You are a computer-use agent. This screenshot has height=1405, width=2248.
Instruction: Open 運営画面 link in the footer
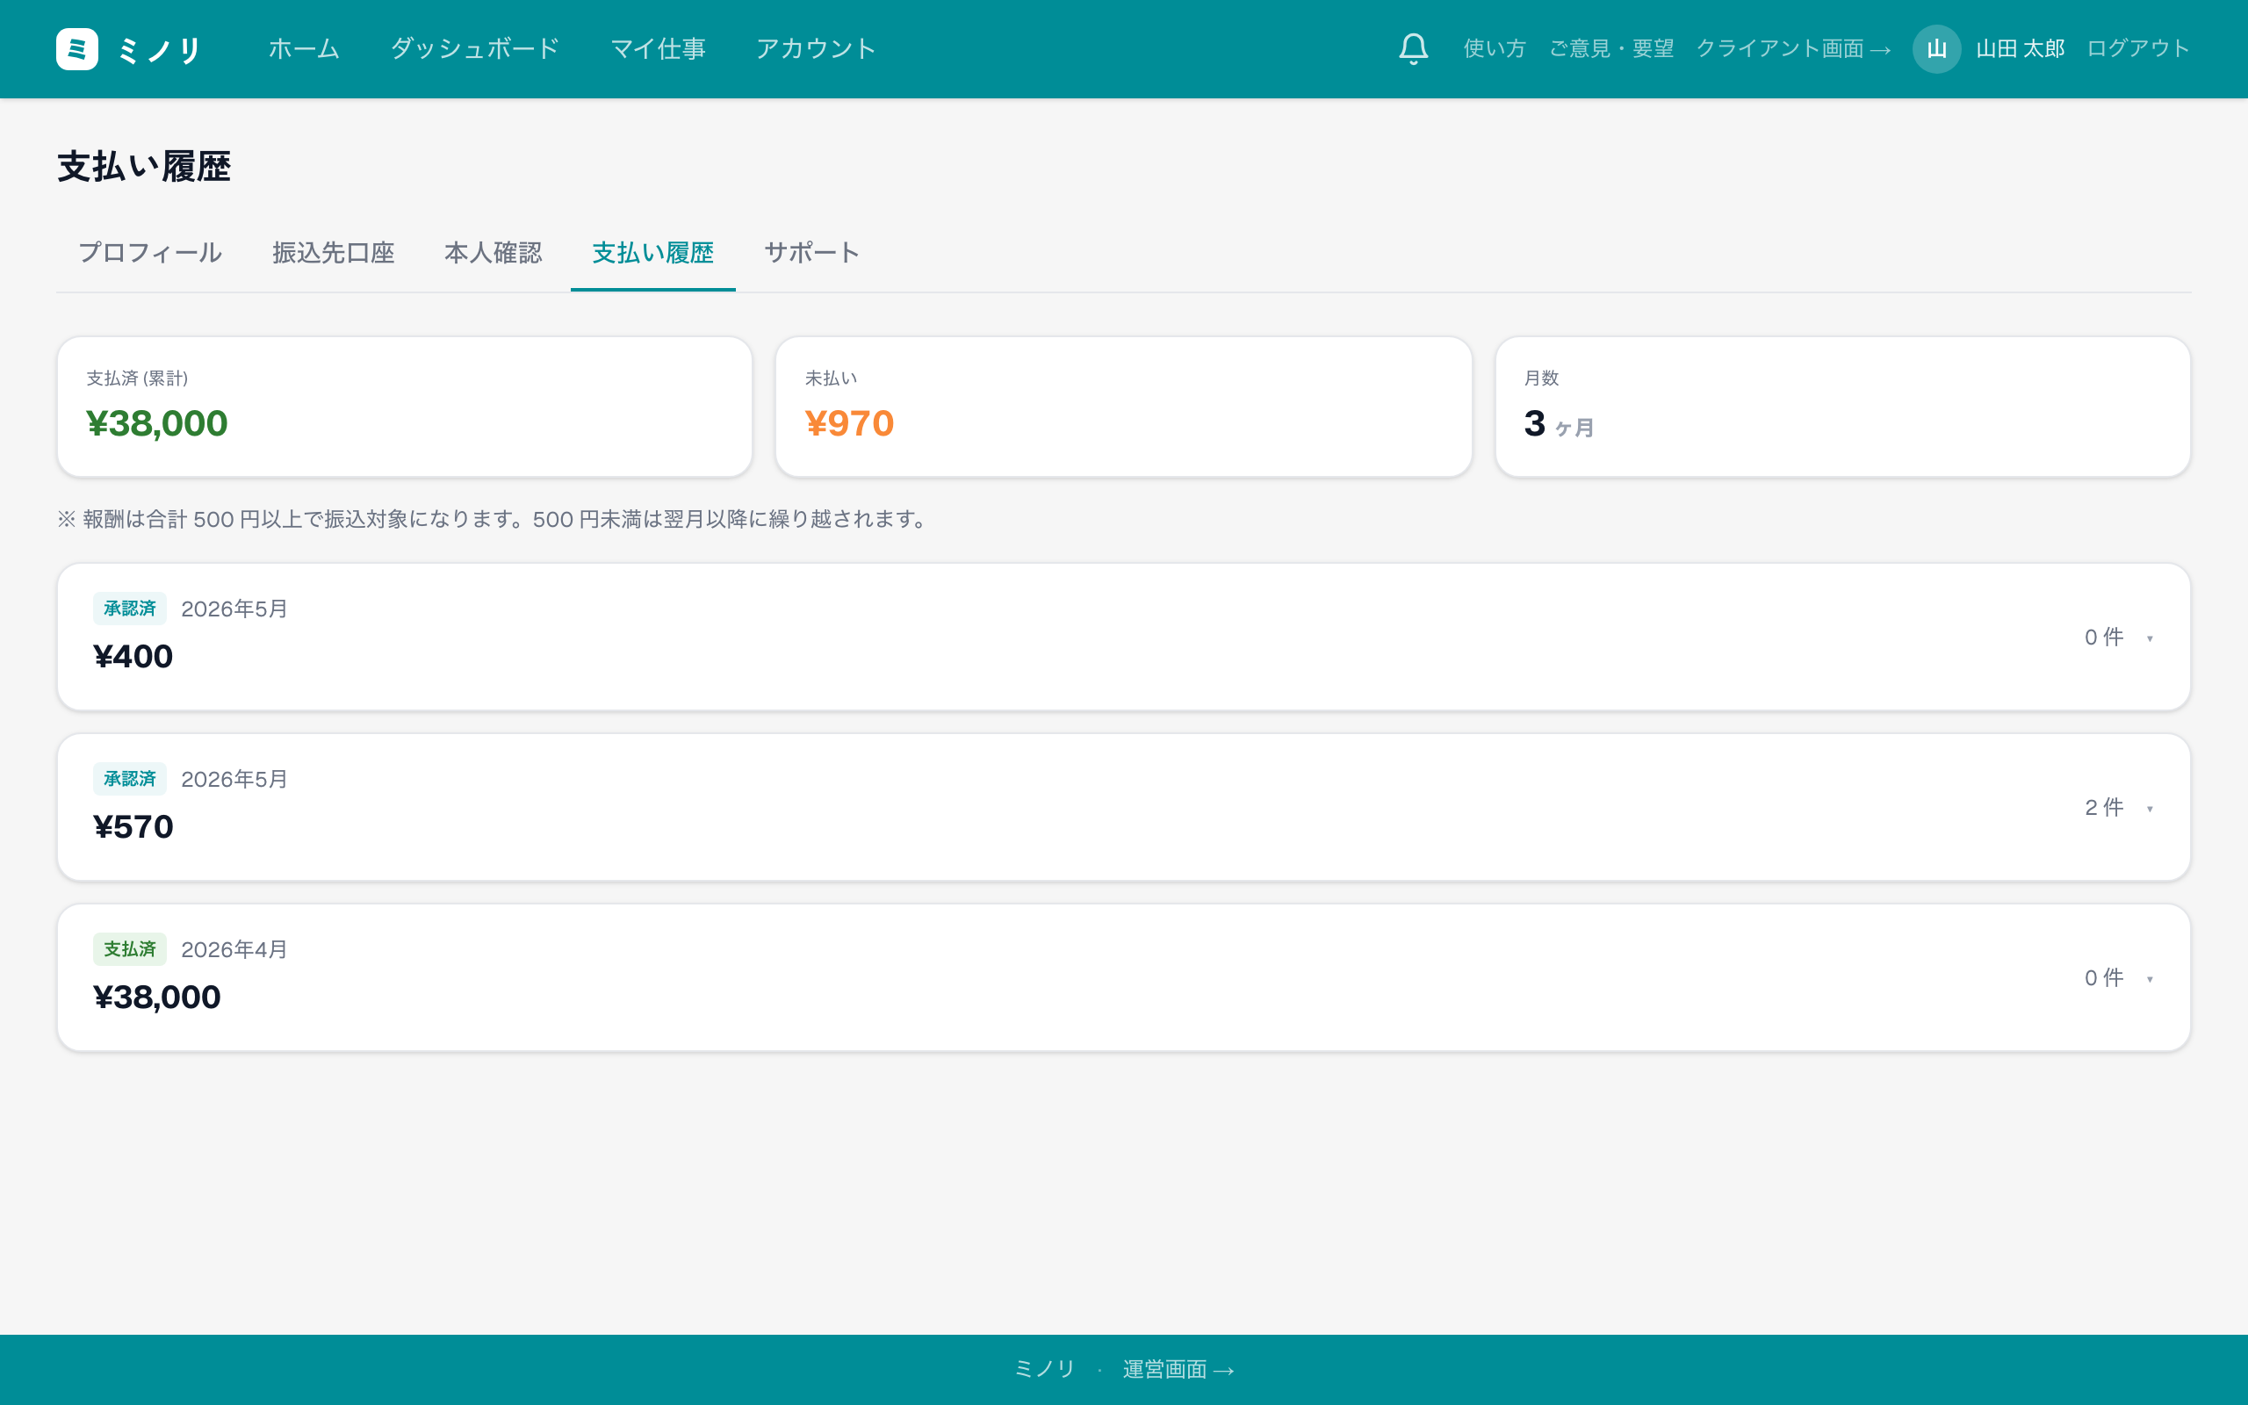point(1178,1370)
